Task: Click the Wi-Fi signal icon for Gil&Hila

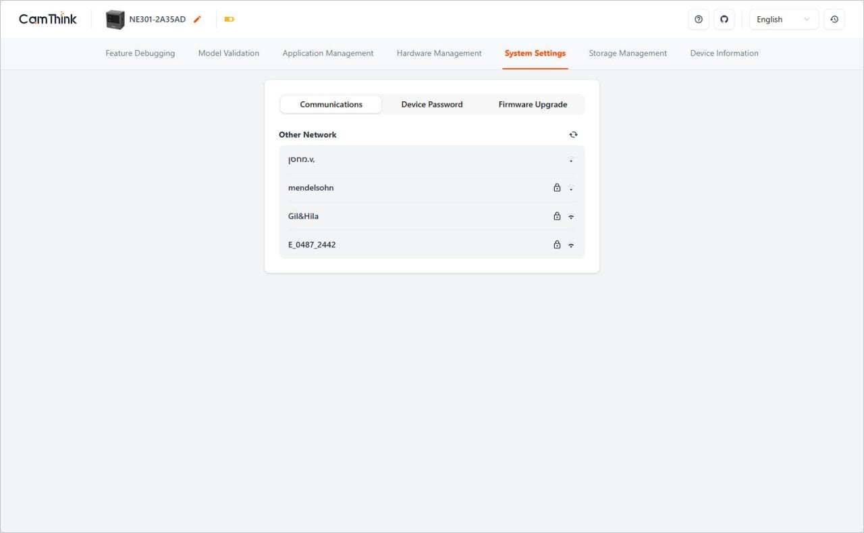Action: point(571,217)
